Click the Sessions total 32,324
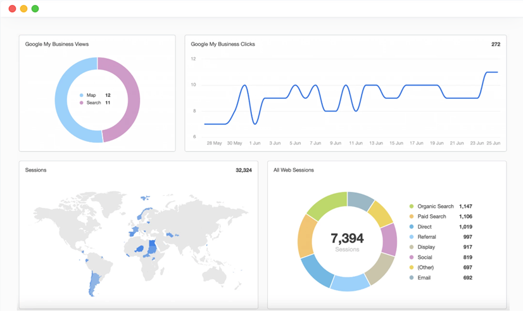Screen dimensions: 523x311 coord(244,170)
